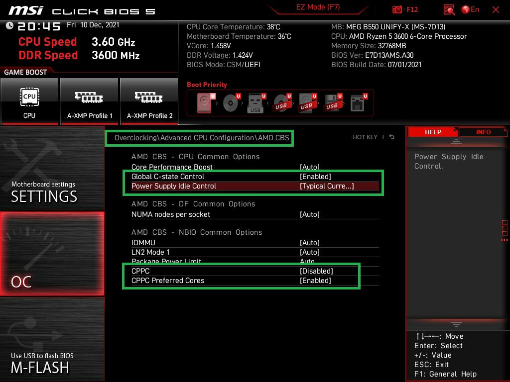Click the CD/DVD drive boot priority icon
510x382 pixels.
point(230,103)
